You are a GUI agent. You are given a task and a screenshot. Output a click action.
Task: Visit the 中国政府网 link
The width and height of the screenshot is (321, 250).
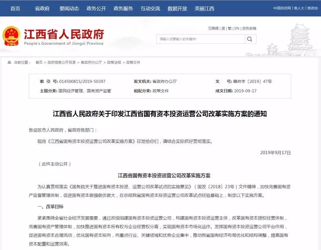click(x=282, y=8)
